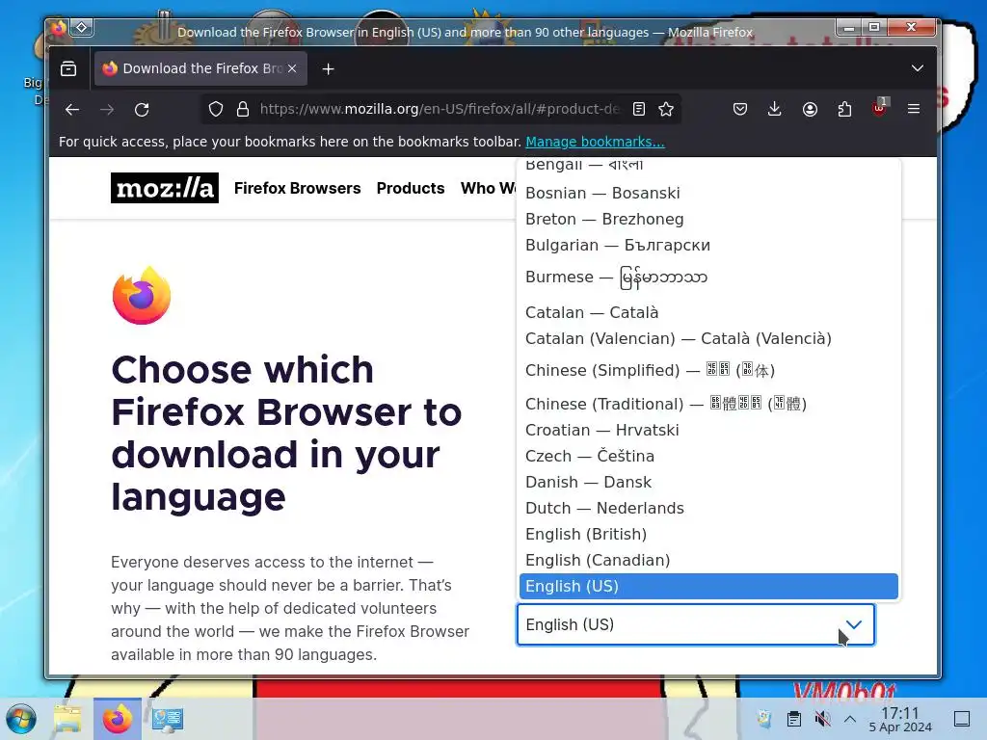This screenshot has height=740, width=987.
Task: Open the Start menu orb
Action: [x=21, y=719]
